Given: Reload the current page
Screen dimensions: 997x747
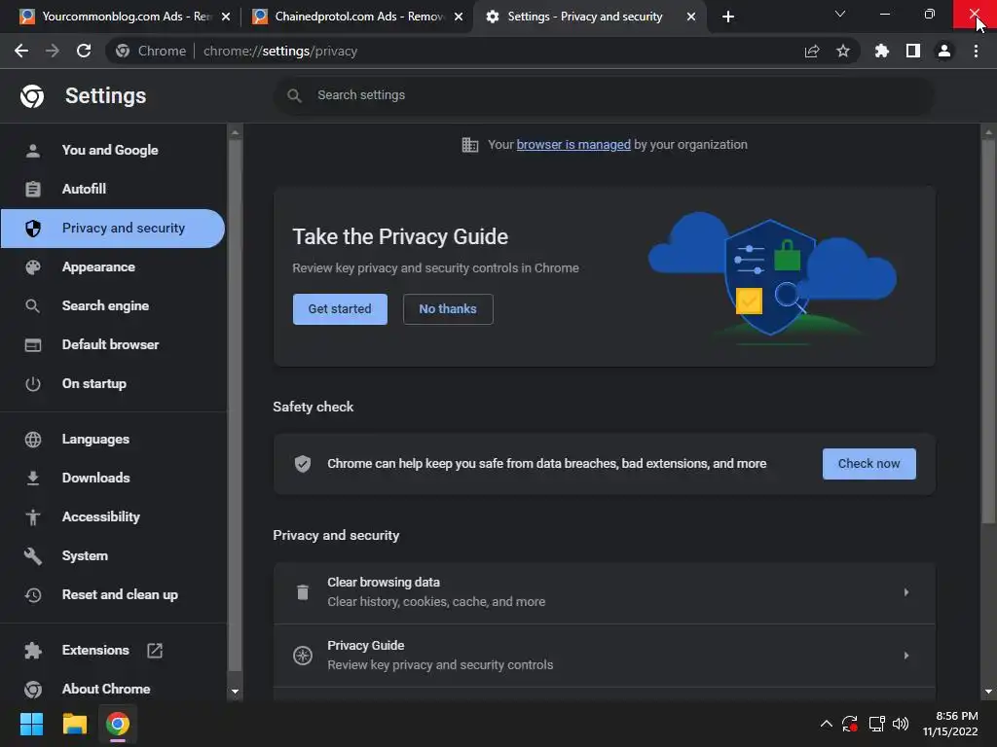Looking at the screenshot, I should (x=84, y=51).
